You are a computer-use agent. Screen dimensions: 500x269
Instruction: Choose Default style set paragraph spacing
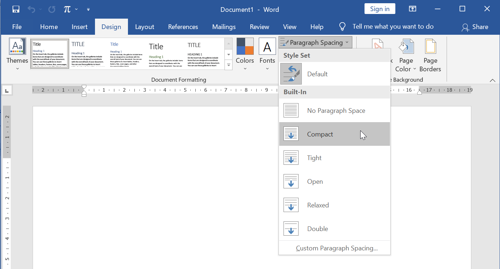334,74
